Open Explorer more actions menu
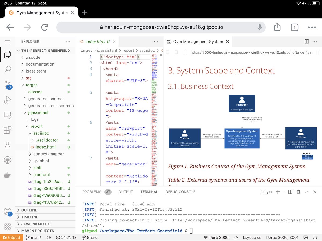Image resolution: width=322 pixels, height=241 pixels. point(68,42)
